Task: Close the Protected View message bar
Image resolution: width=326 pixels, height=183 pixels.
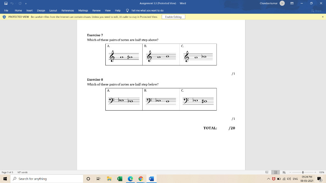Action: point(323,17)
